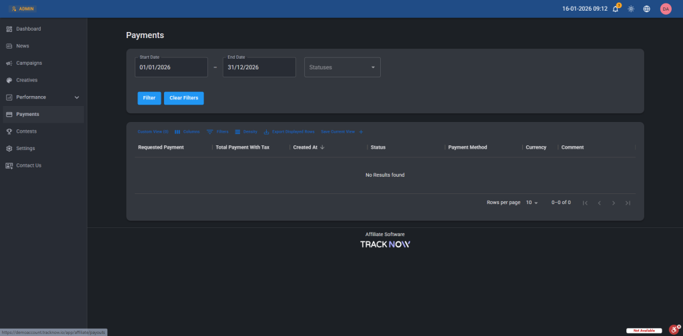The image size is (683, 336).
Task: Click Export Displayed Rows
Action: [289, 132]
